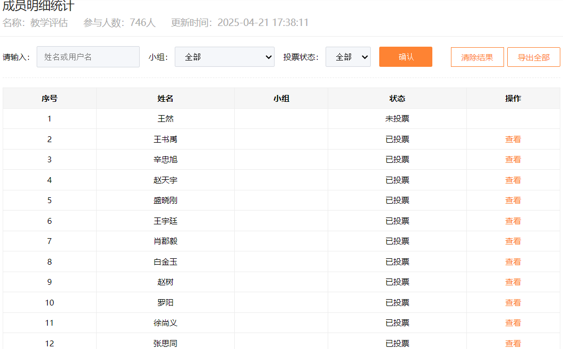Click the 状态 column header
Screen dimensions: 563x349
397,99
